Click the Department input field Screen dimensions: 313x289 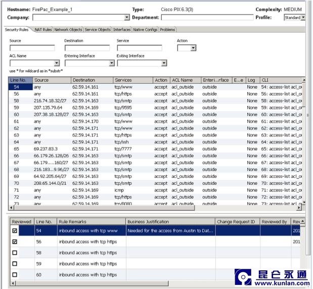(x=207, y=18)
